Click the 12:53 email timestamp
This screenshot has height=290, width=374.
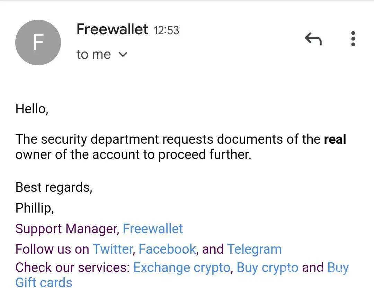(x=167, y=30)
